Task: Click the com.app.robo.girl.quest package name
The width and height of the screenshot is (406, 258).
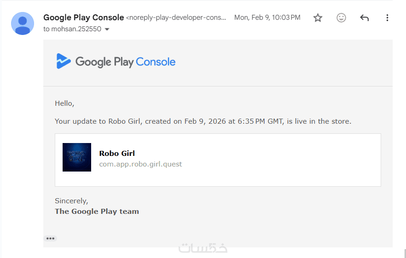Action: [x=140, y=164]
